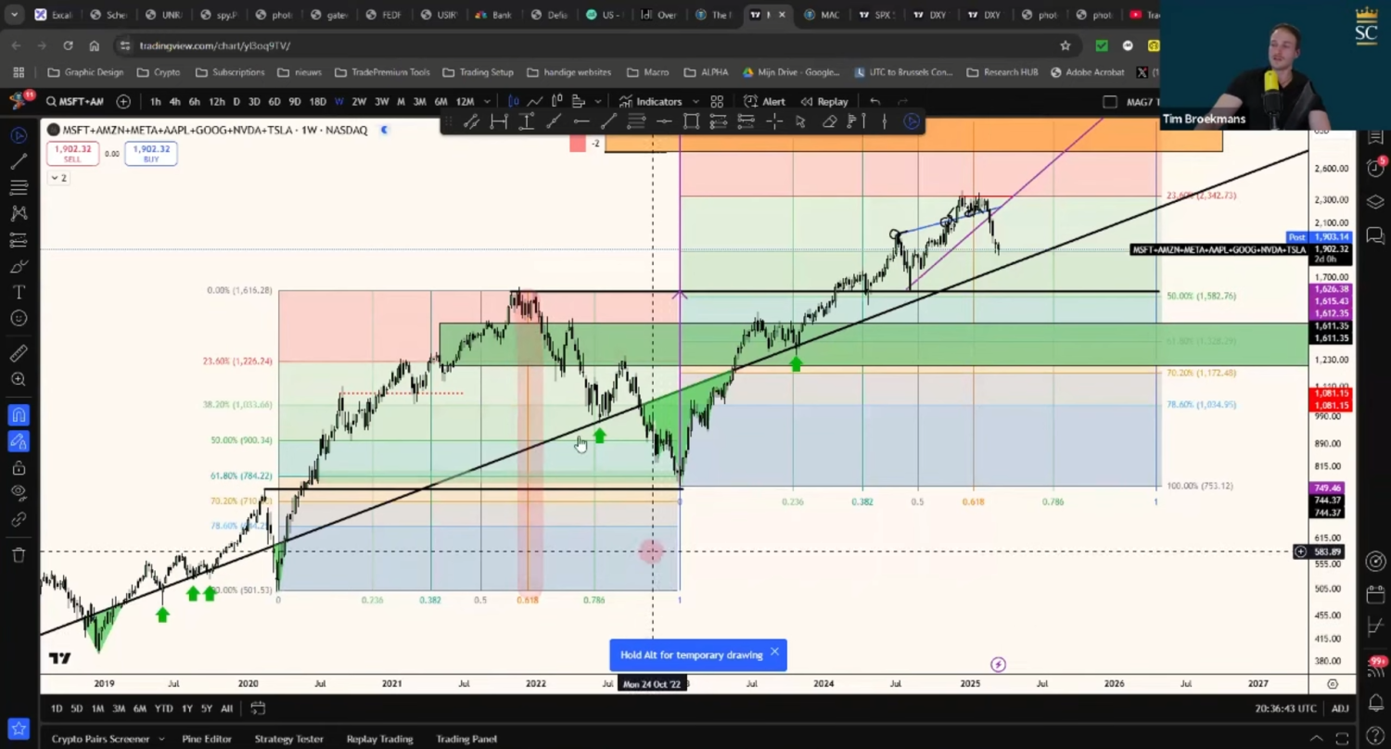Open the Pine Editor tab
This screenshot has width=1391, height=749.
click(x=207, y=739)
